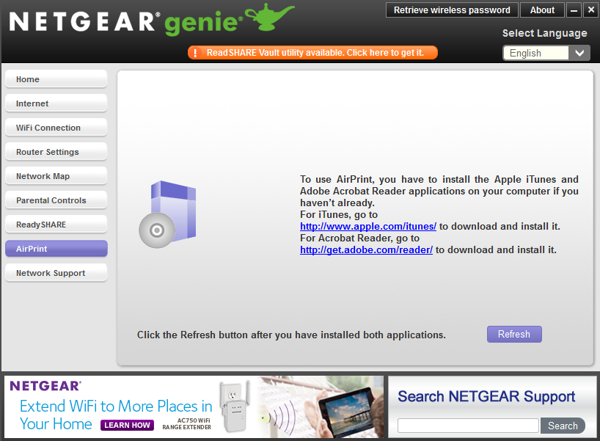The width and height of the screenshot is (600, 441).
Task: Open Router Settings
Action: (56, 152)
